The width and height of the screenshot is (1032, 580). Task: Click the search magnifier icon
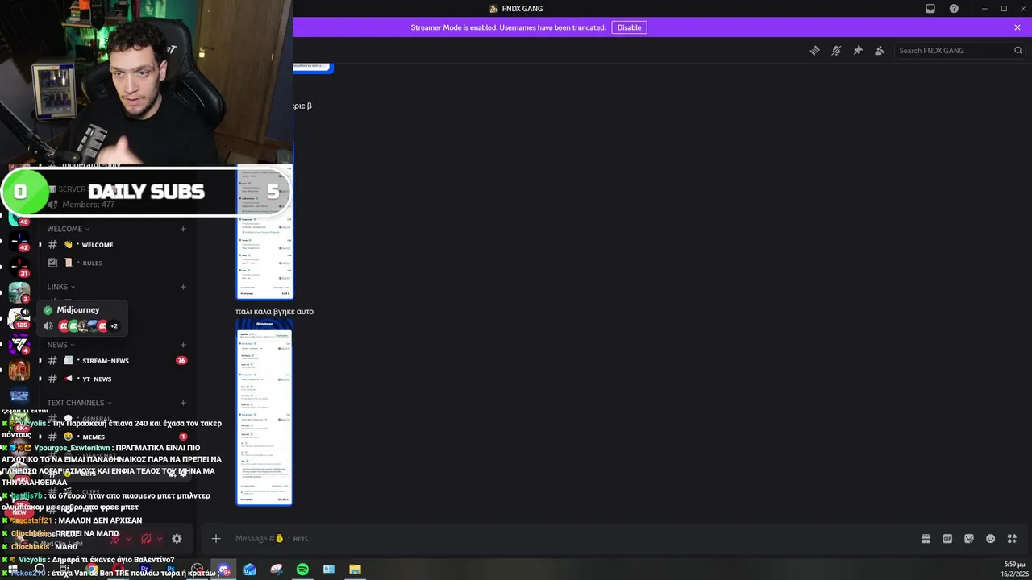(1017, 50)
